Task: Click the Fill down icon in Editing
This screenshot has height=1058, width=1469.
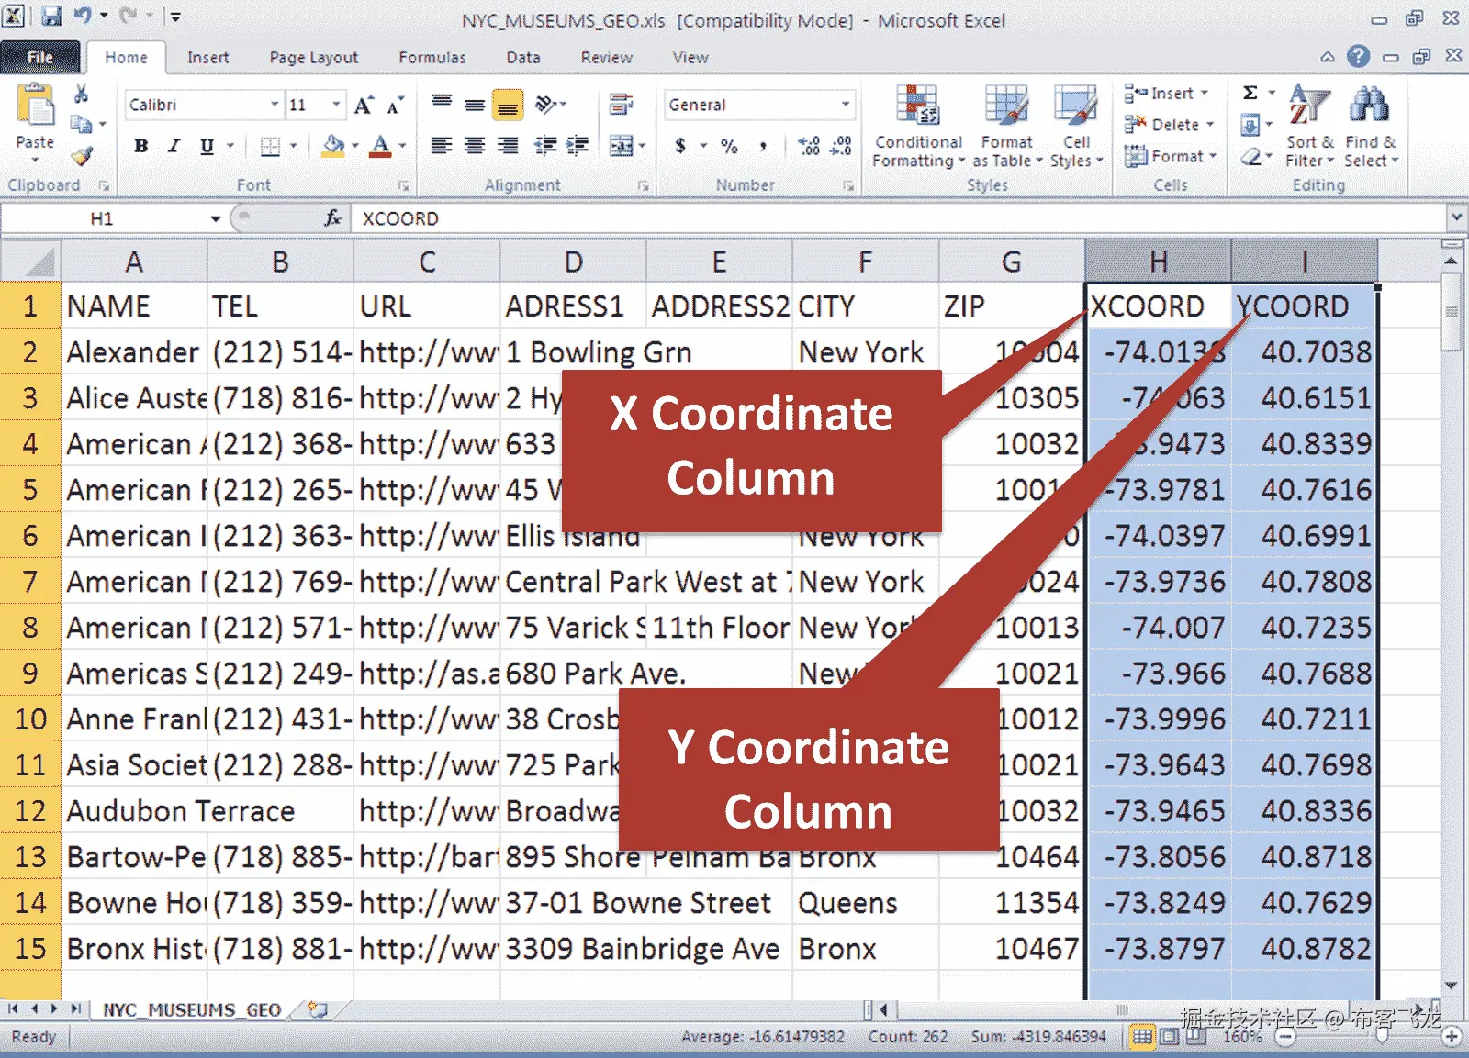Action: [x=1250, y=124]
